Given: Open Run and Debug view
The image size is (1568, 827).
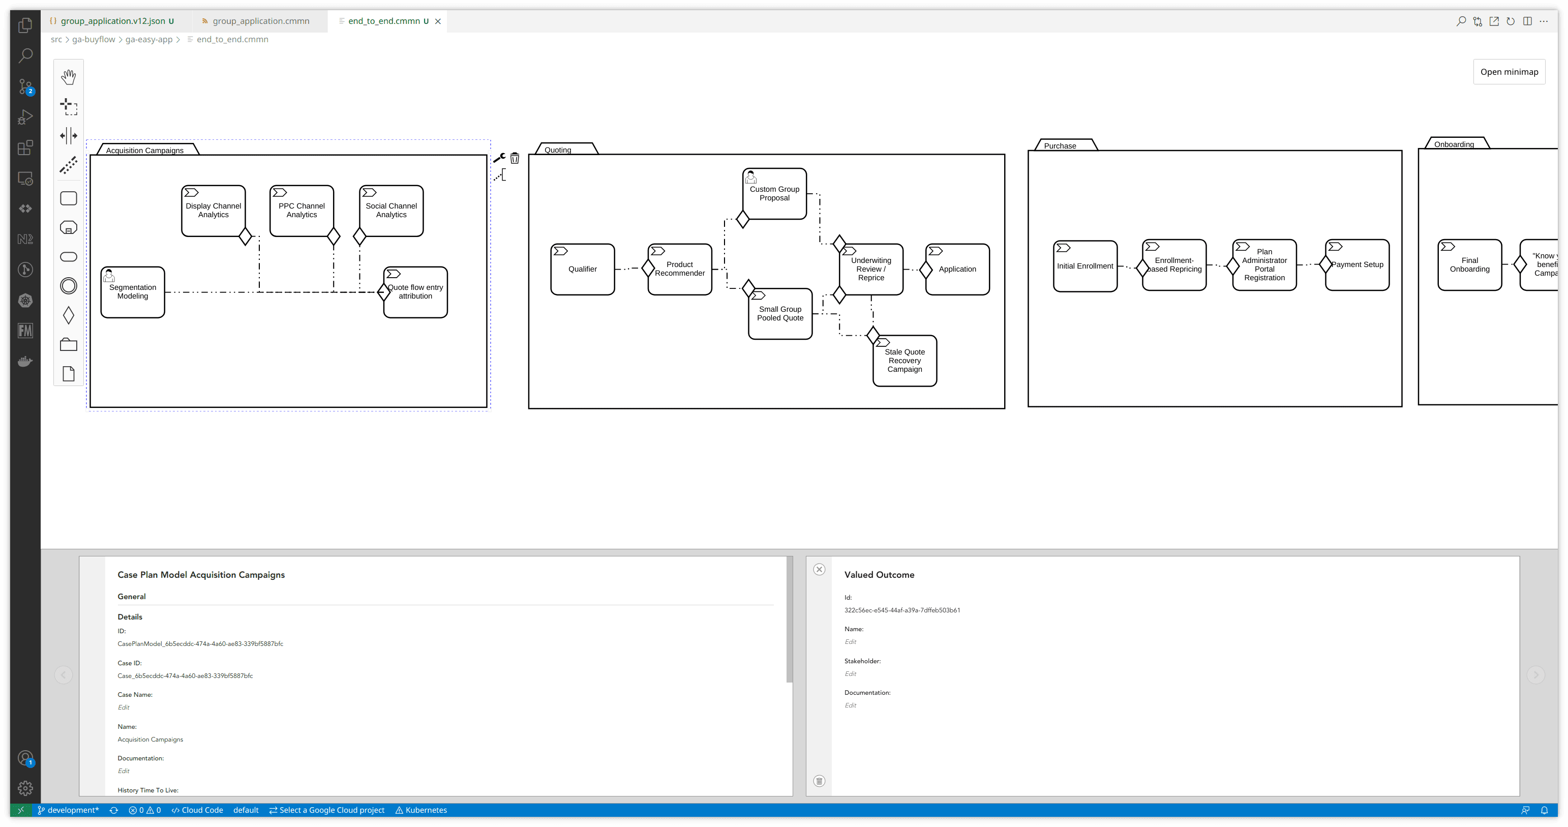Looking at the screenshot, I should [25, 116].
